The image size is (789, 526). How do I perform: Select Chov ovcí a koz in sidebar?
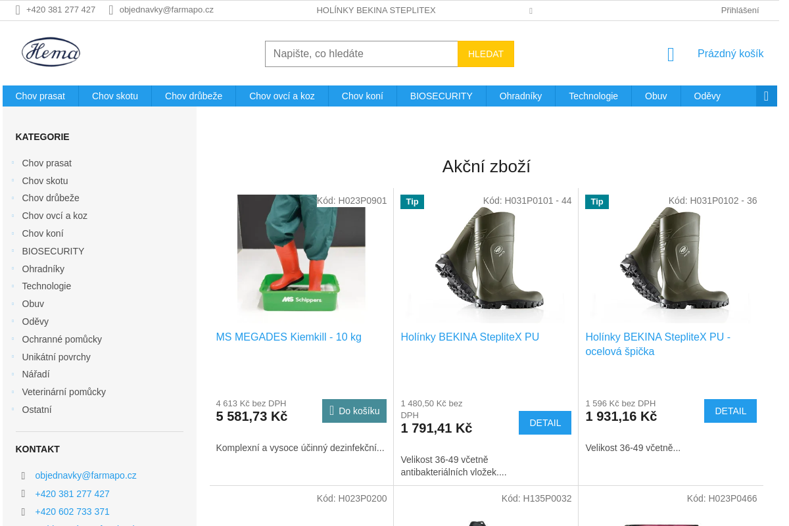(x=55, y=216)
